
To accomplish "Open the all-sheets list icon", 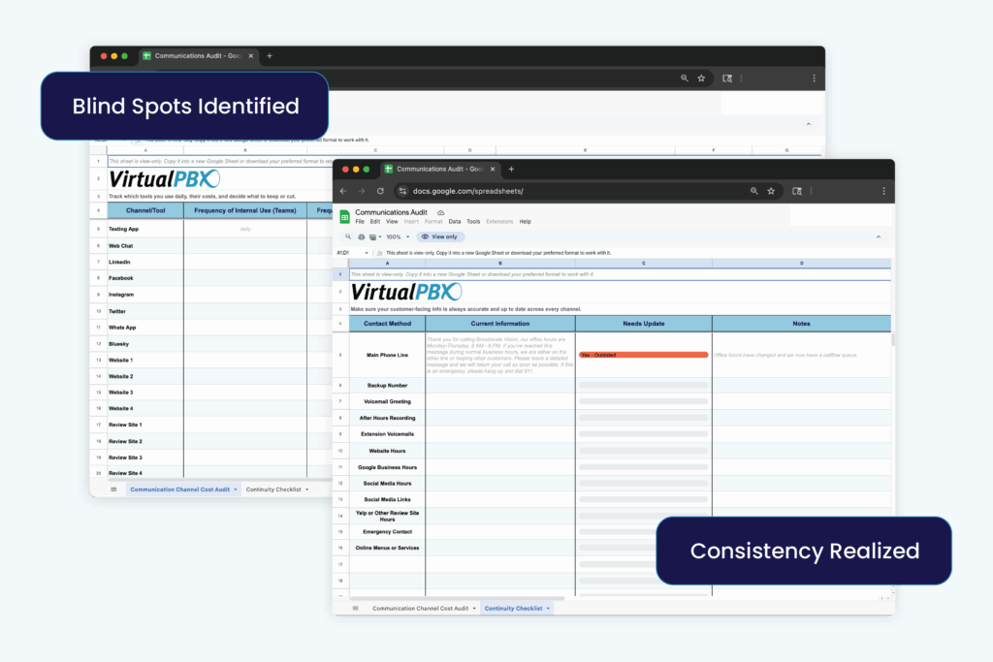I will coord(355,608).
